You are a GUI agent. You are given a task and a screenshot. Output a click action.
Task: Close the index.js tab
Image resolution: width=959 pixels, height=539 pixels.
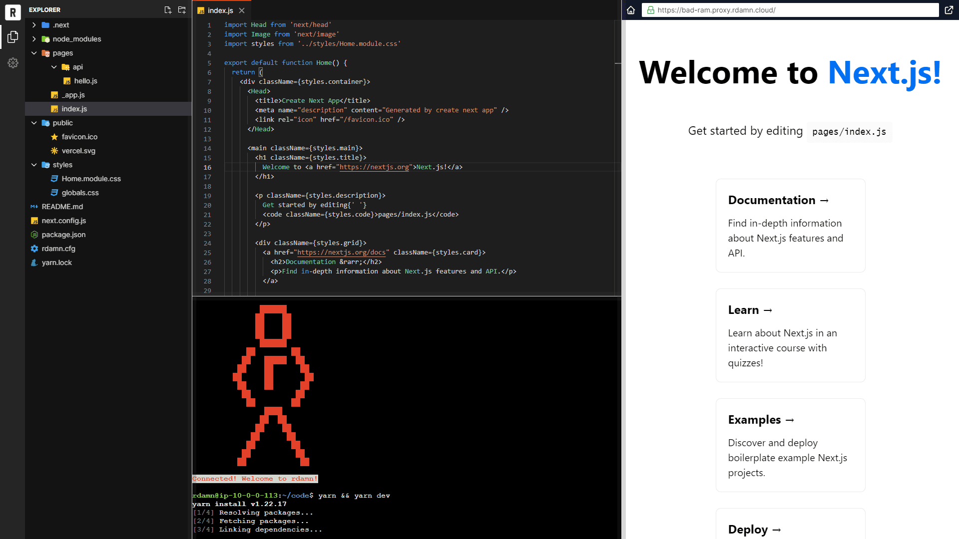click(x=242, y=10)
